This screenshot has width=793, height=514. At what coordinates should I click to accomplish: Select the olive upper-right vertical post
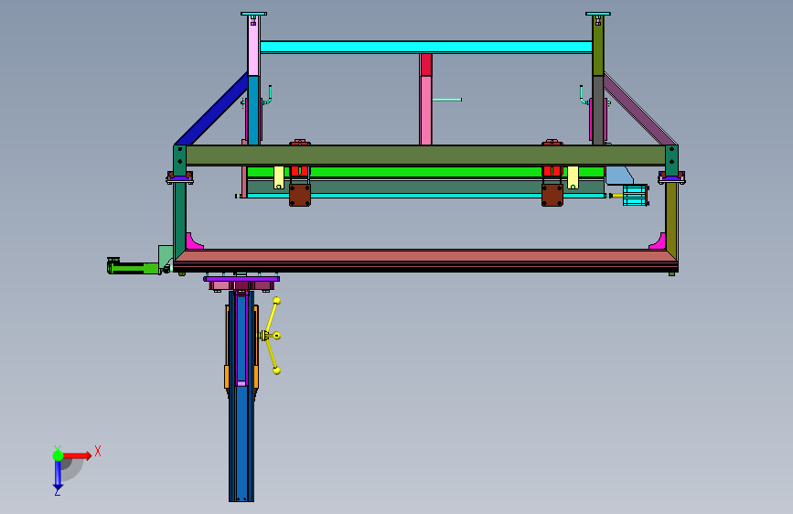598,46
